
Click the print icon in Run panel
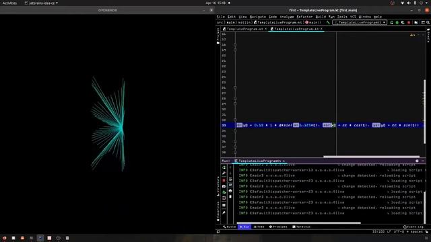(230, 191)
